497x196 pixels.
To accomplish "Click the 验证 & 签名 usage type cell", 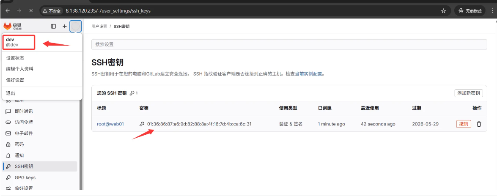I will pos(291,124).
